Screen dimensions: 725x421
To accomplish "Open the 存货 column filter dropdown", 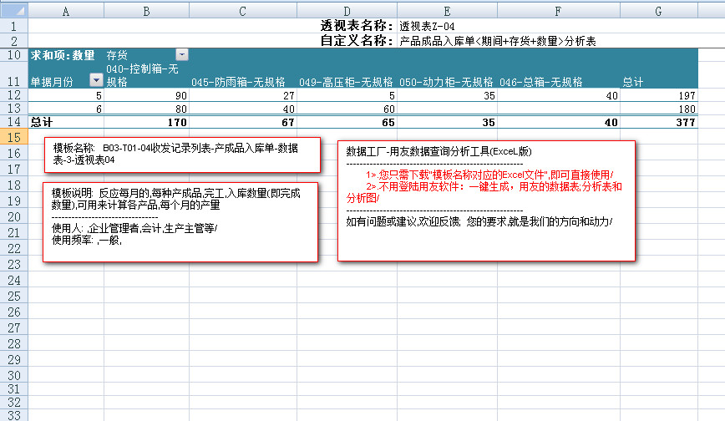I will click(x=181, y=55).
